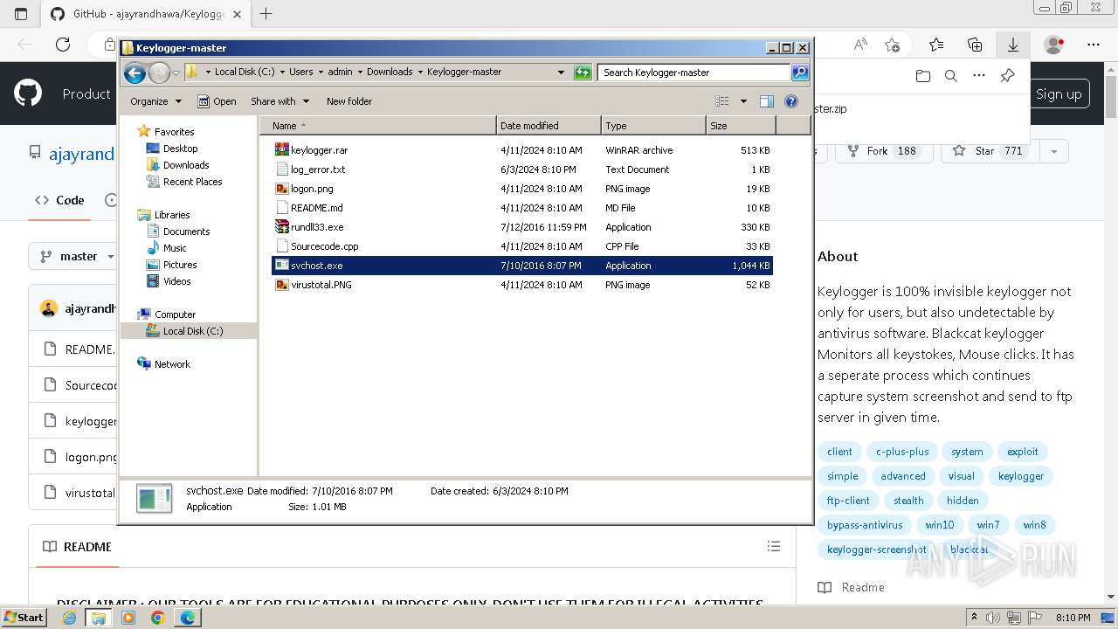Select keylogger.rar archive file
The image size is (1118, 629).
coord(522,150)
